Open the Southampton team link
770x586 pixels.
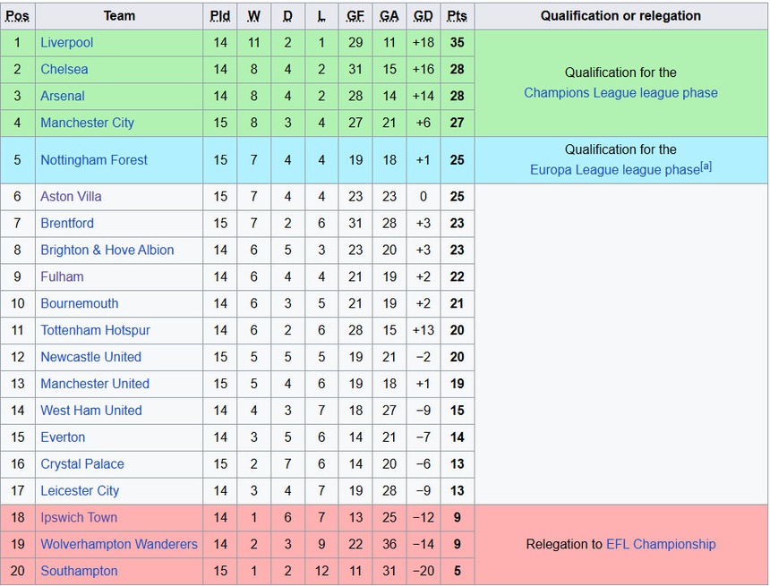tap(79, 571)
